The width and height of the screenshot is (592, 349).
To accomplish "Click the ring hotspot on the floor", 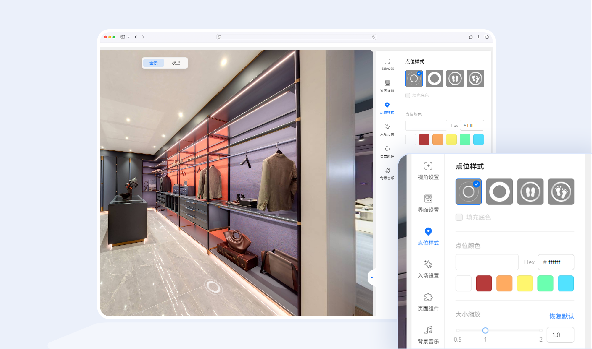I will coord(213,287).
